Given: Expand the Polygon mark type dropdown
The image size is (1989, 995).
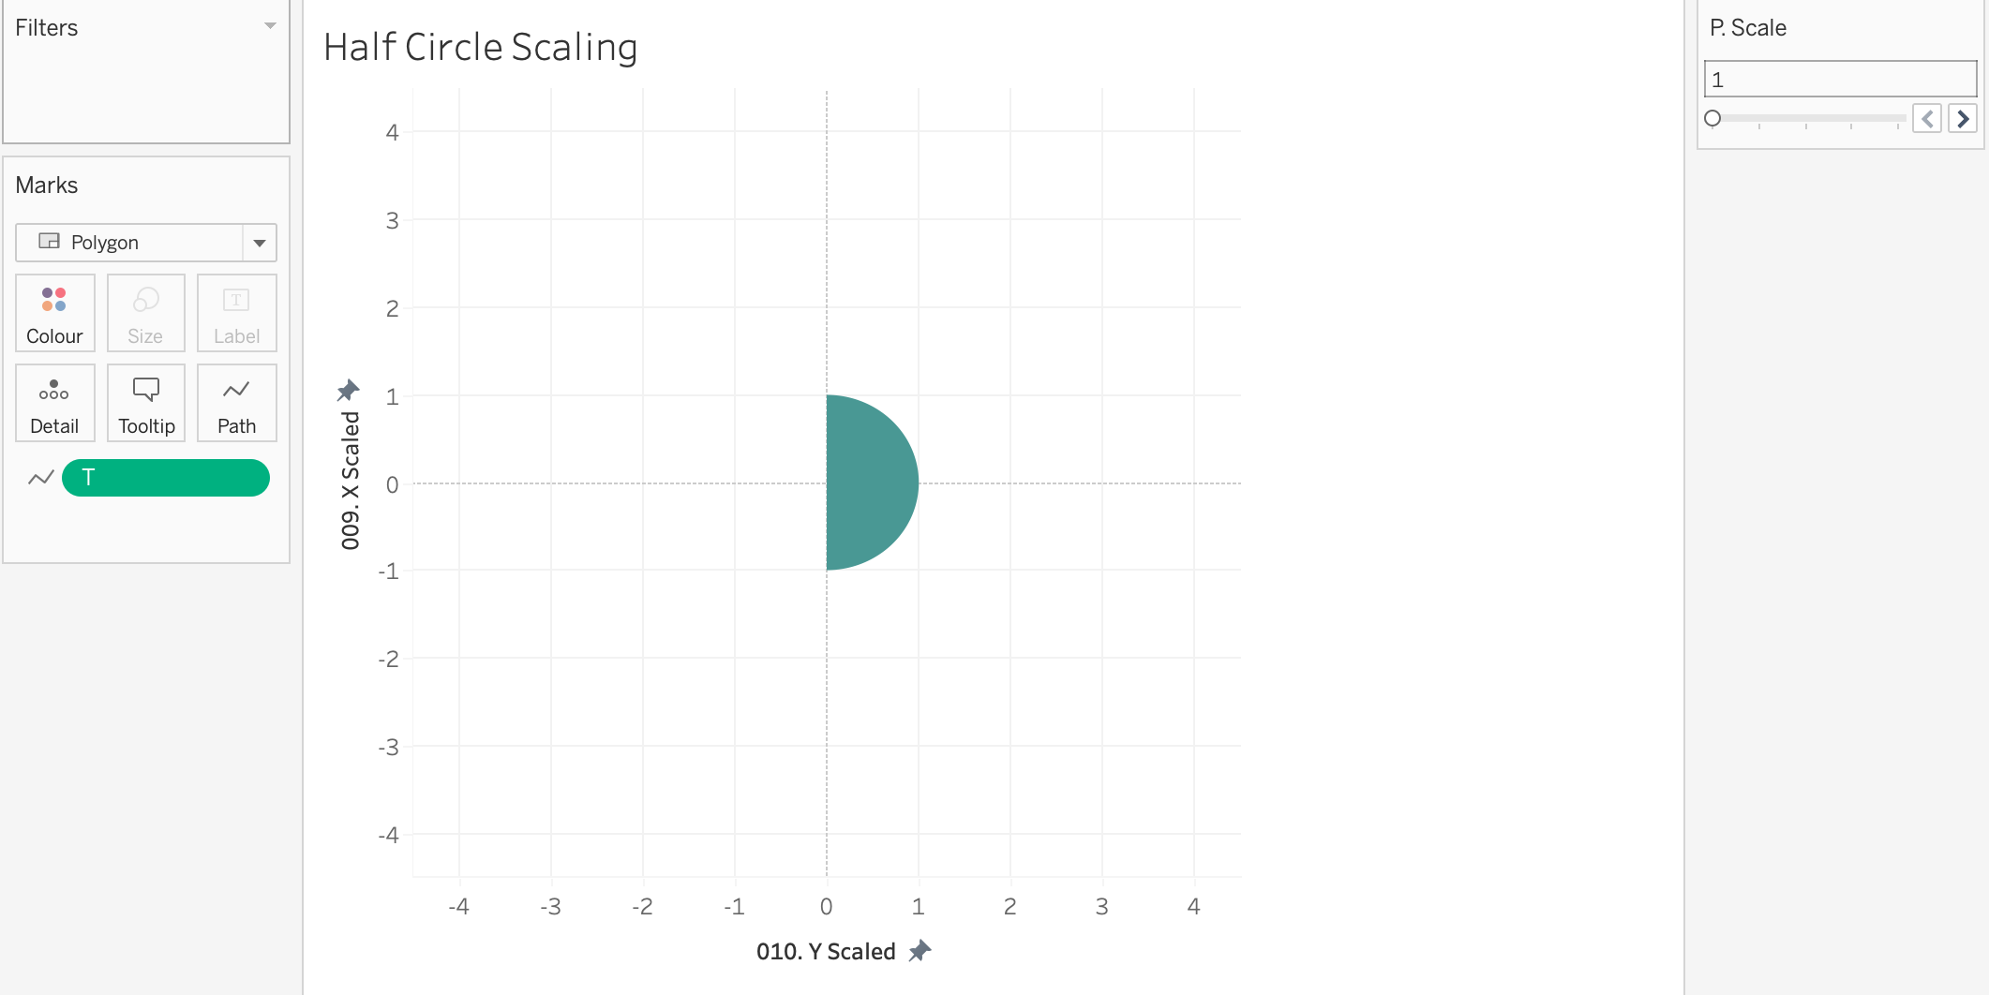Looking at the screenshot, I should tap(260, 243).
